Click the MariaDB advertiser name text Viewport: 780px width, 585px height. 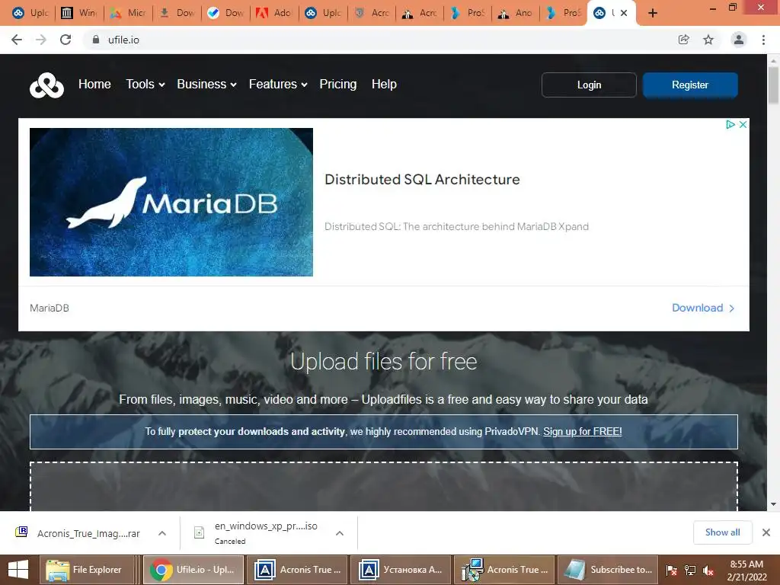click(50, 308)
